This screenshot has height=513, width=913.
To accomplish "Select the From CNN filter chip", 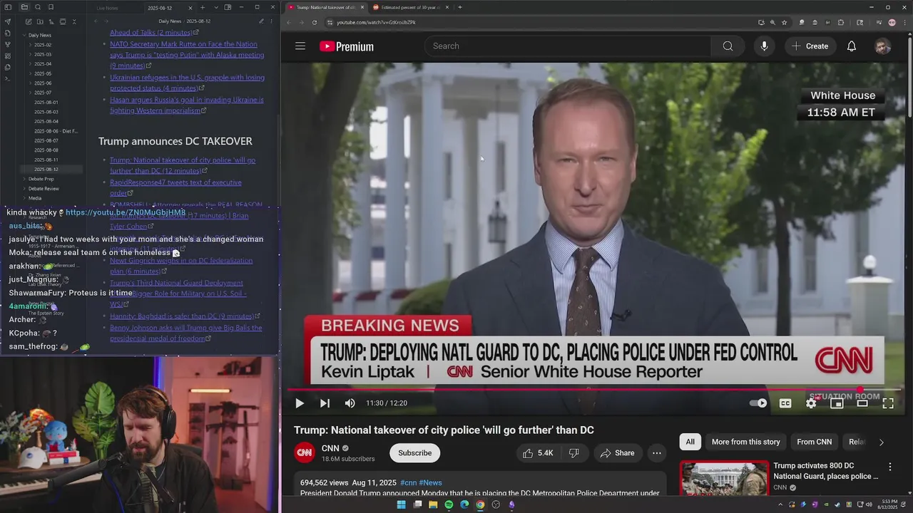I will (x=814, y=442).
